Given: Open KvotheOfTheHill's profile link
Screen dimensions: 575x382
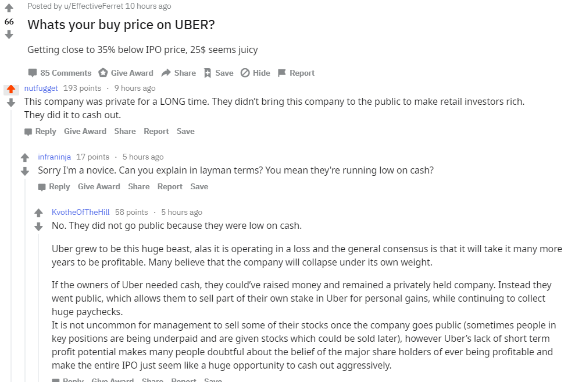Looking at the screenshot, I should pos(80,212).
